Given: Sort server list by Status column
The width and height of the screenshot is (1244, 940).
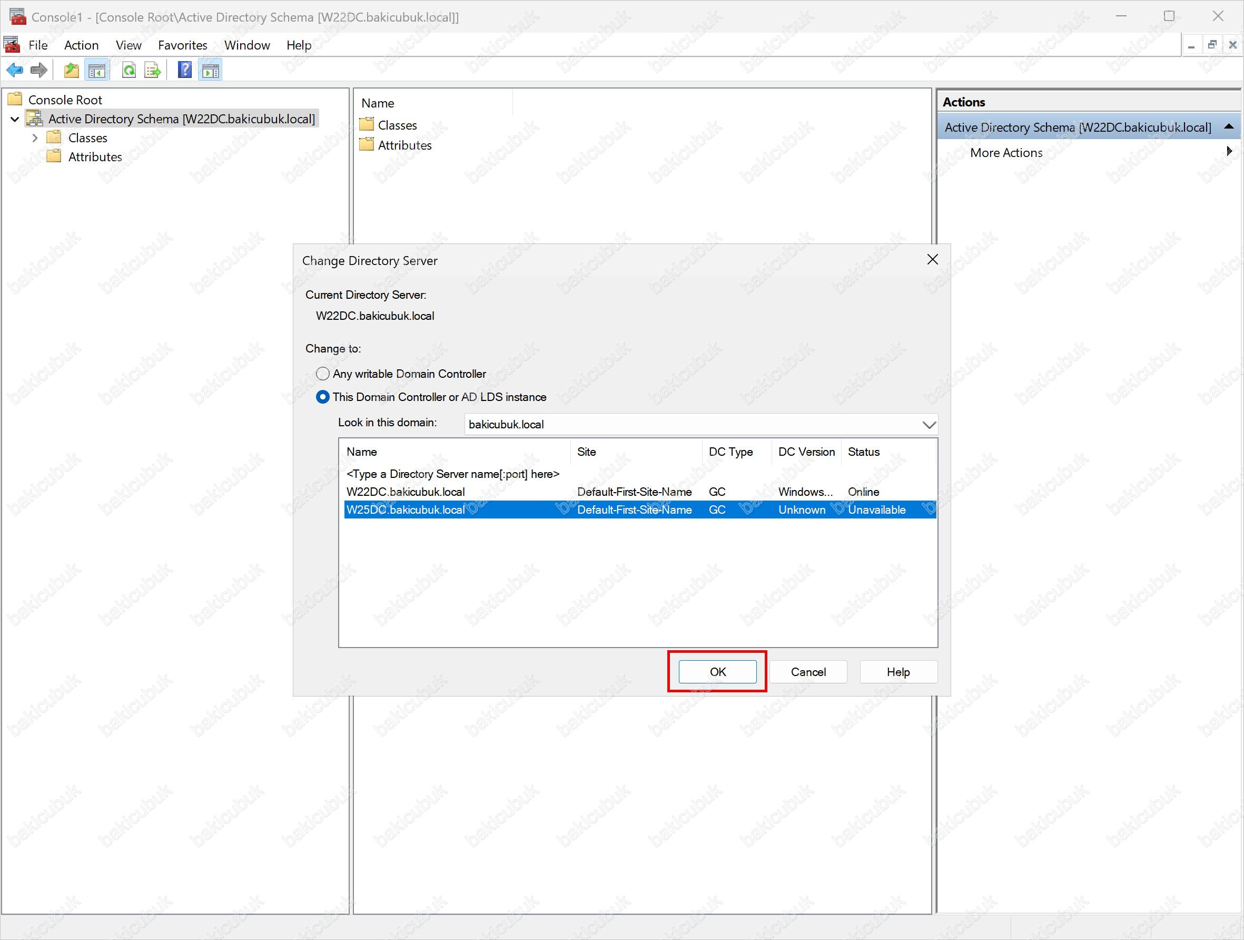Looking at the screenshot, I should point(888,452).
